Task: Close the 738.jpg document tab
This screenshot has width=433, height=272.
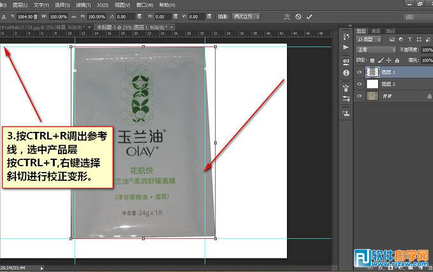Action: click(x=89, y=27)
